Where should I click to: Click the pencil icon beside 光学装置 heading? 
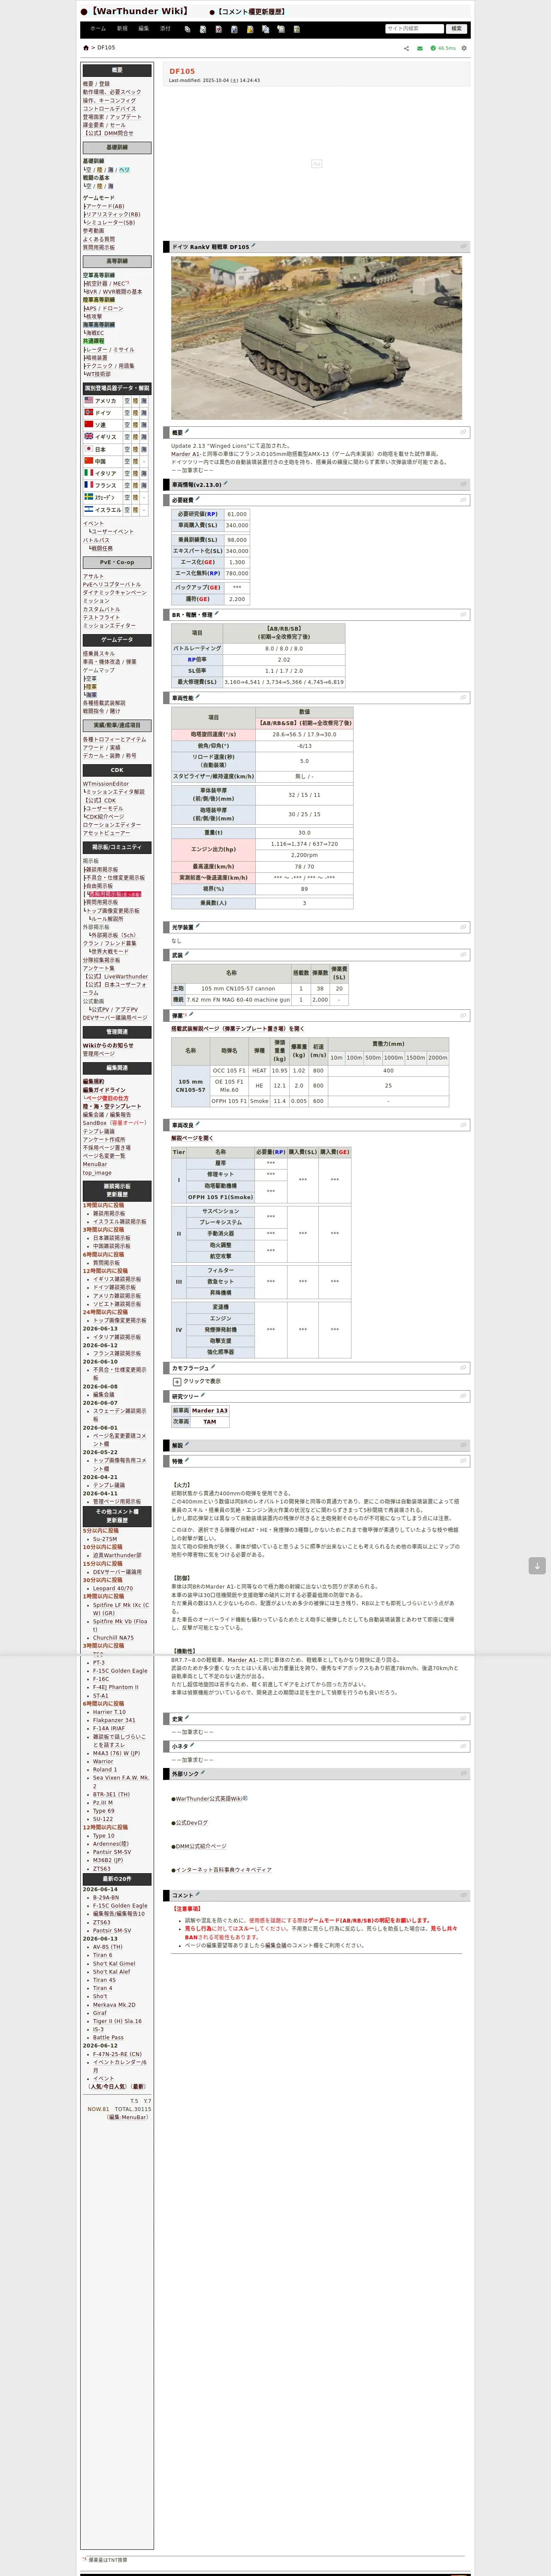[x=198, y=926]
